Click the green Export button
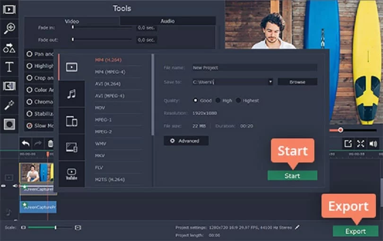383x241 pixels. pyautogui.click(x=356, y=231)
